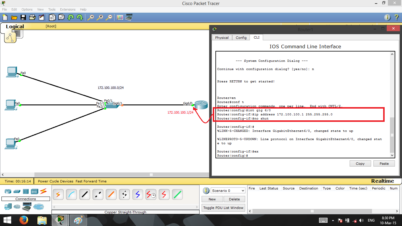Open the Drawing Palette icon
Image resolution: width=402 pixels, height=226 pixels.
click(120, 17)
